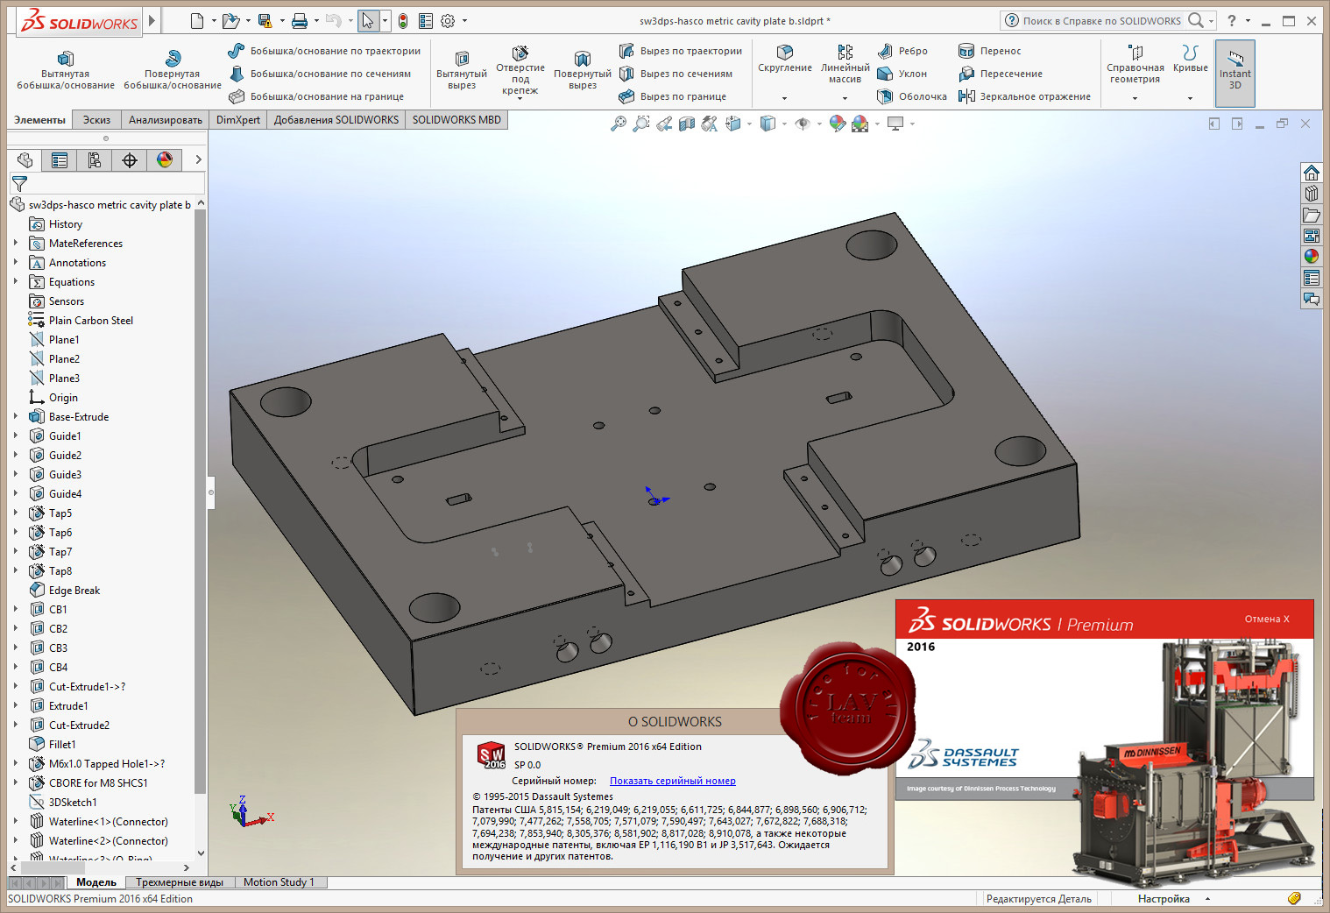The width and height of the screenshot is (1330, 913).
Task: Select the Edge Break feature
Action: click(x=74, y=591)
